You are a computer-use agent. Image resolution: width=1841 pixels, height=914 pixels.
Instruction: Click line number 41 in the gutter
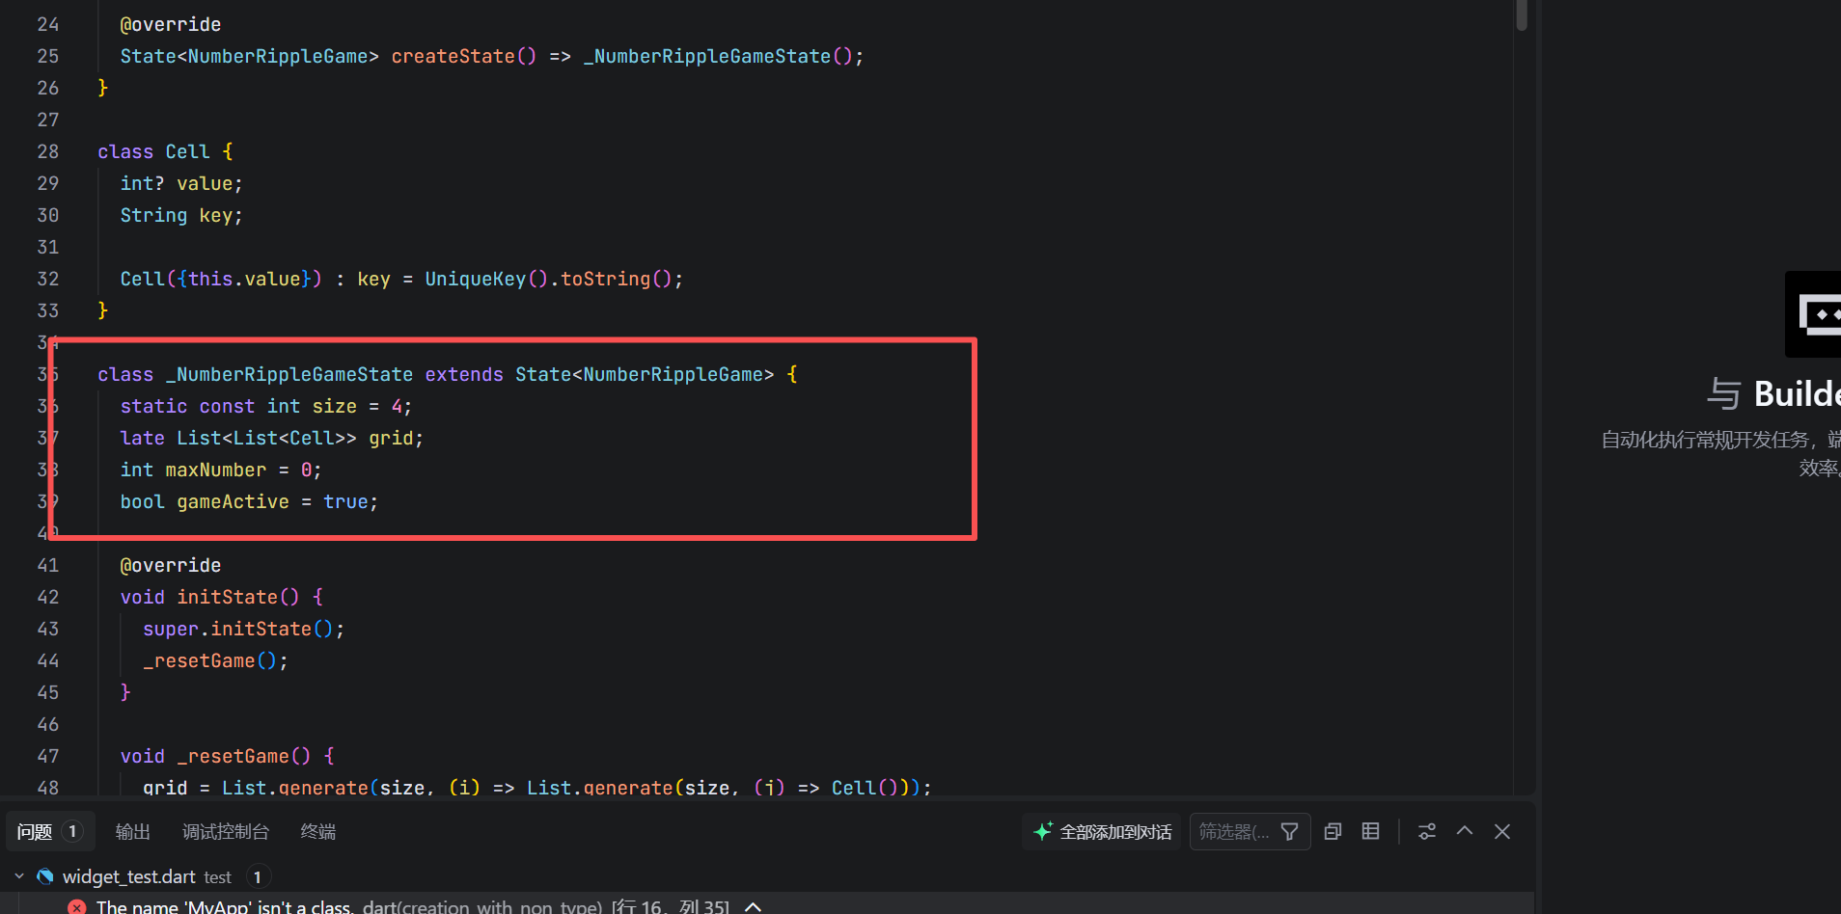[x=48, y=565]
